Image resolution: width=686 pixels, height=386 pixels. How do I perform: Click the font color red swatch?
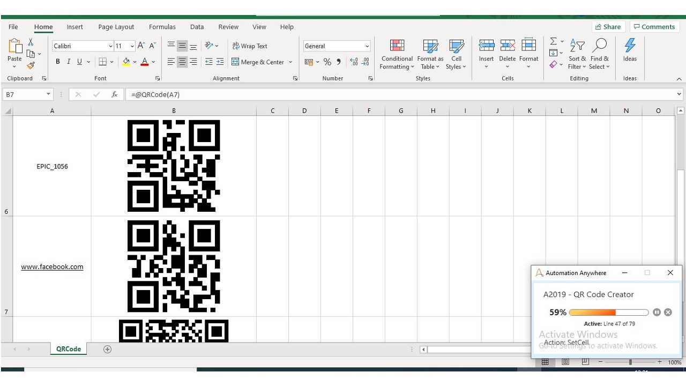click(144, 62)
